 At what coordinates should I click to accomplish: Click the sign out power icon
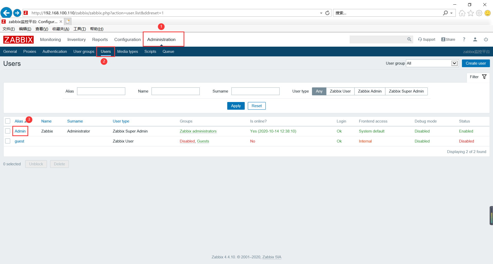tap(486, 39)
